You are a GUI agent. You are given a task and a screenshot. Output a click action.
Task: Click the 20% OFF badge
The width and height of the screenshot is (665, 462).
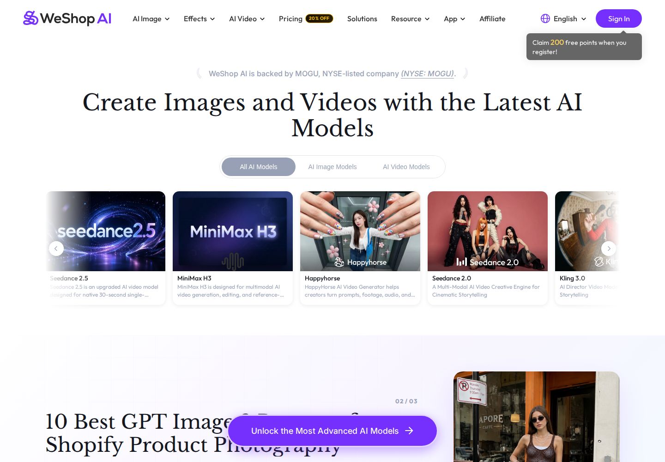point(319,18)
